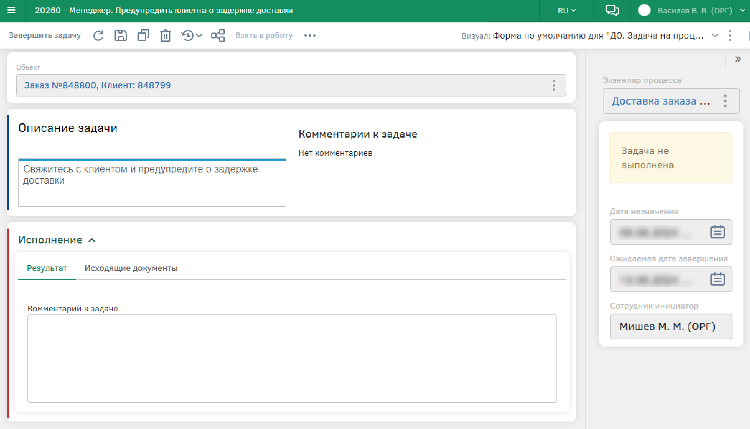Click the copy/duplicate icon
Screen dimensions: 750x429
(x=143, y=35)
